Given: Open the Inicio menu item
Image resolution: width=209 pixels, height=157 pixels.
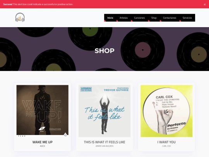Looking at the screenshot, I should click(110, 18).
